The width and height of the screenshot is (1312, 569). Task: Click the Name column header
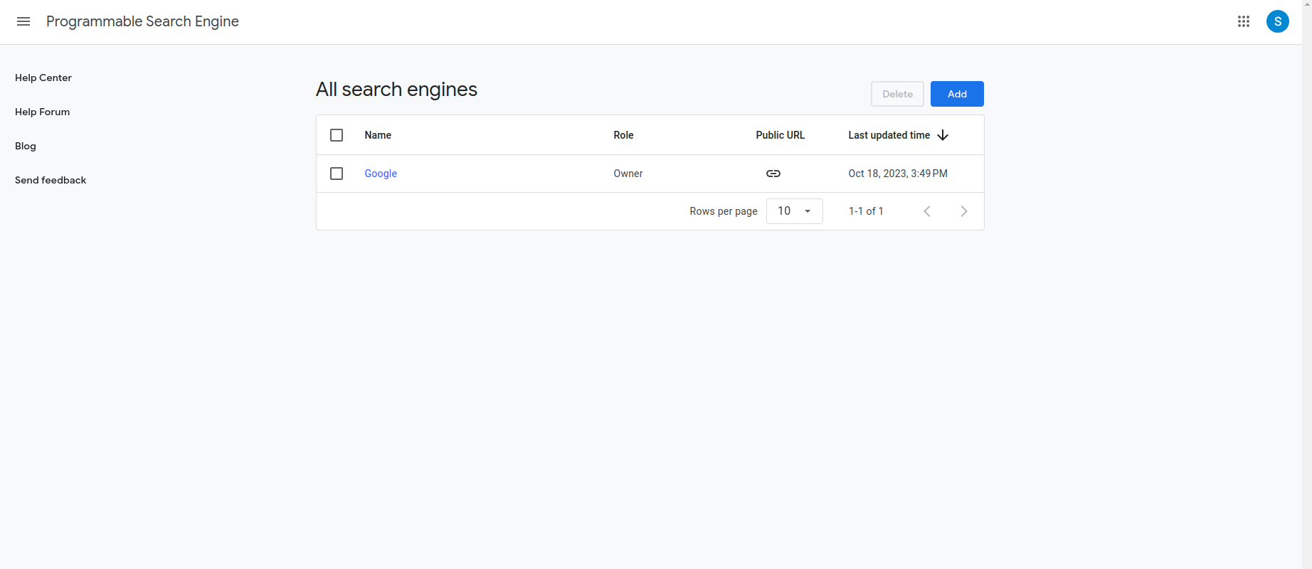click(x=378, y=135)
